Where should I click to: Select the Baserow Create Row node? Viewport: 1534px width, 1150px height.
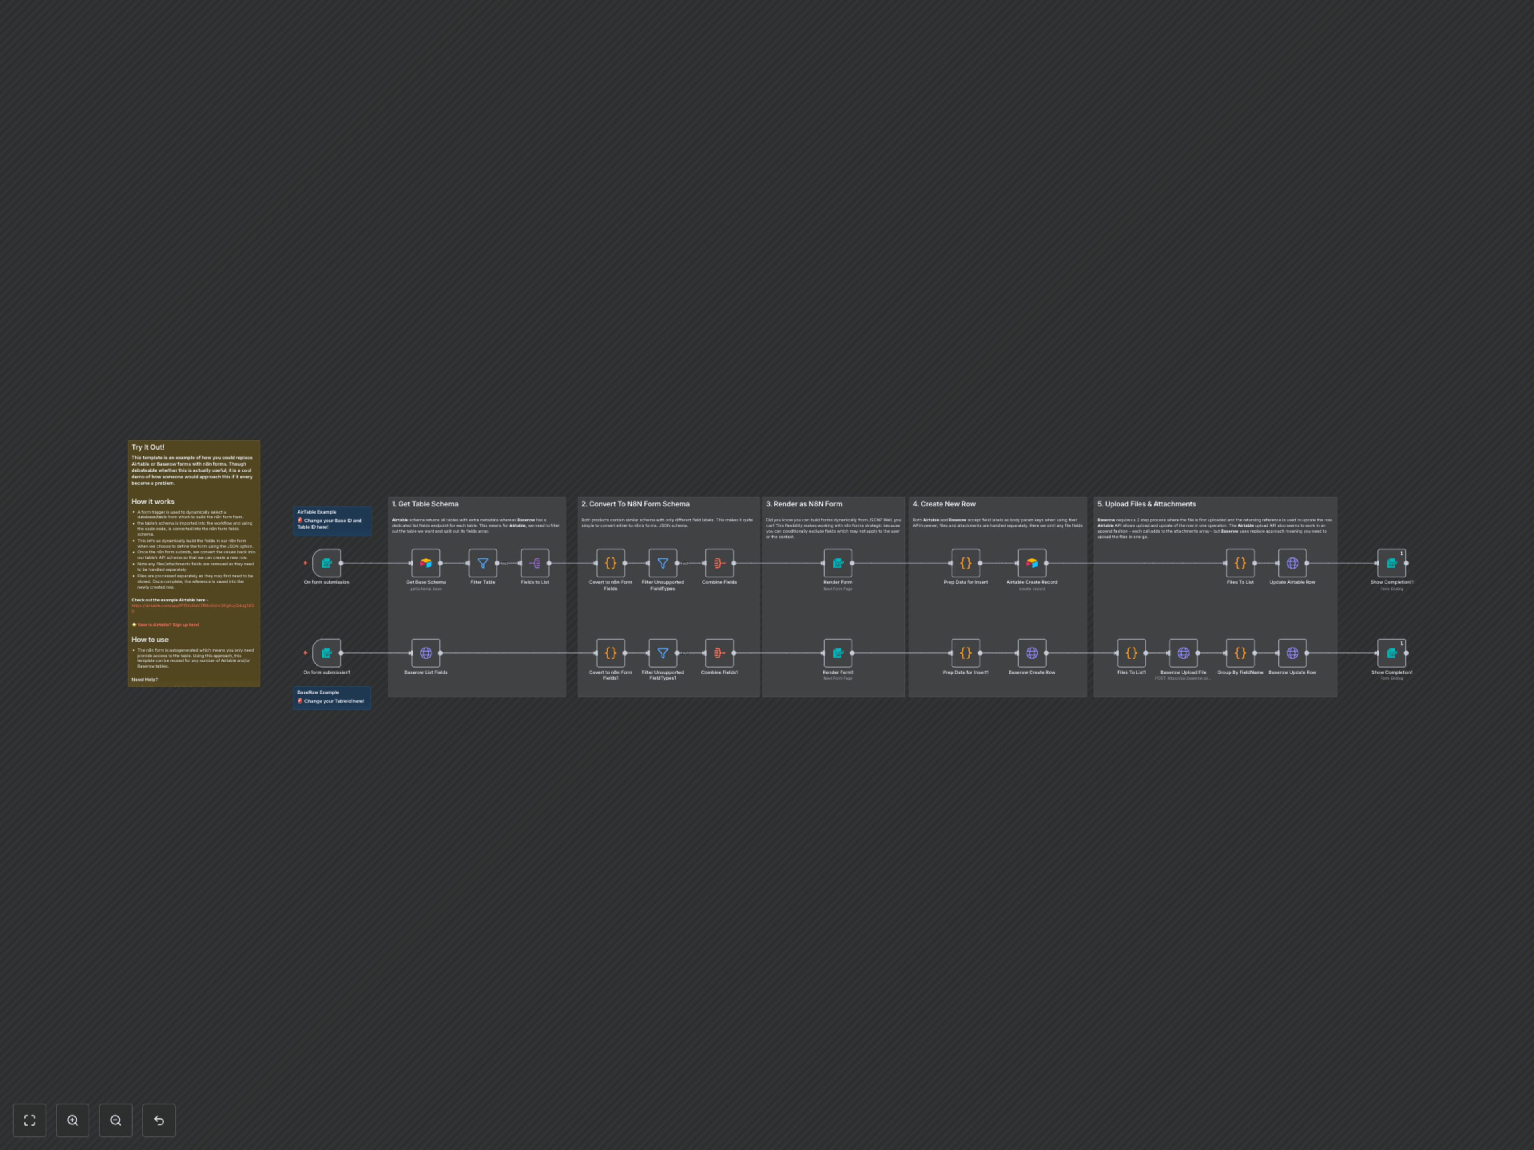1032,652
